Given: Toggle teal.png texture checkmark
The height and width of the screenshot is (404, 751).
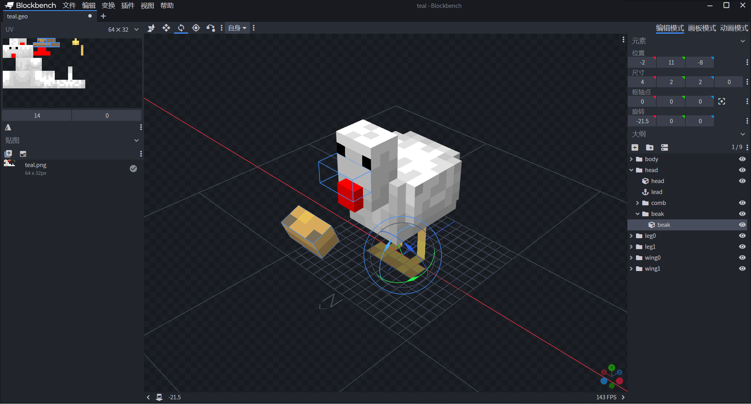Looking at the screenshot, I should coord(133,169).
